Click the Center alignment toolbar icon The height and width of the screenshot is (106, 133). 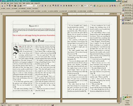[66, 6]
